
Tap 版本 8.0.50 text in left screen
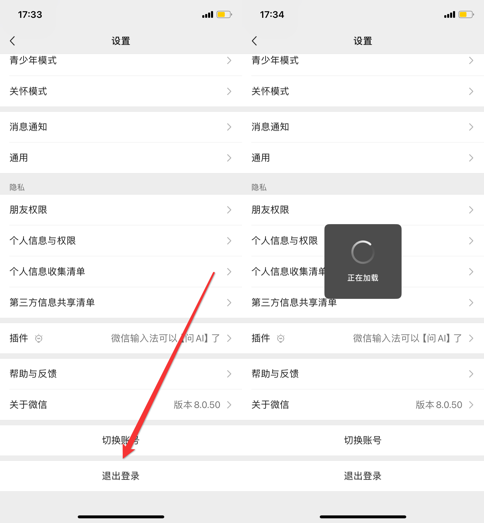click(x=197, y=405)
